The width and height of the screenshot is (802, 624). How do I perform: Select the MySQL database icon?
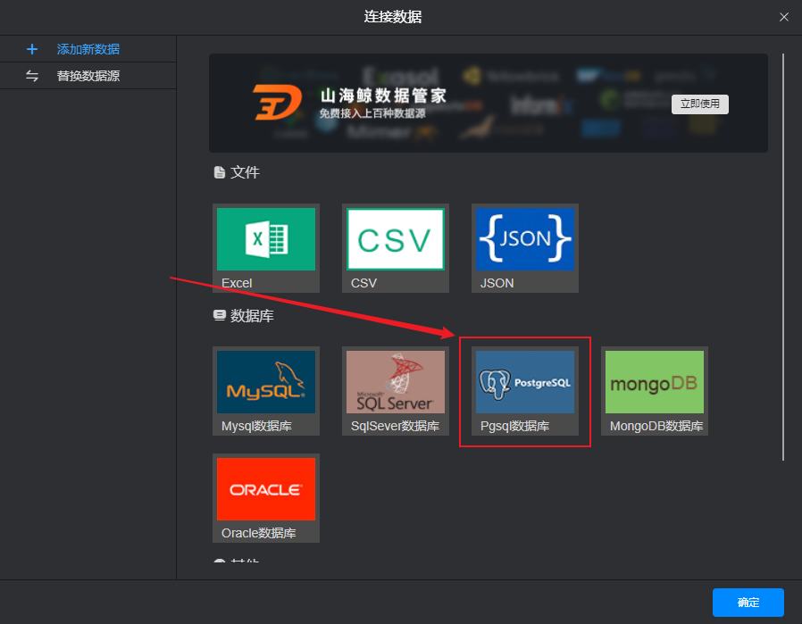coord(266,382)
